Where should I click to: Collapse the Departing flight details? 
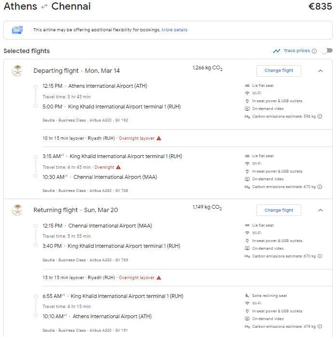[x=320, y=71]
